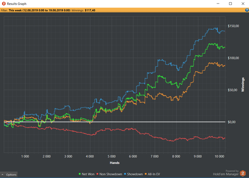Click the $0,00 axis label
This screenshot has height=178, width=249.
(232, 122)
